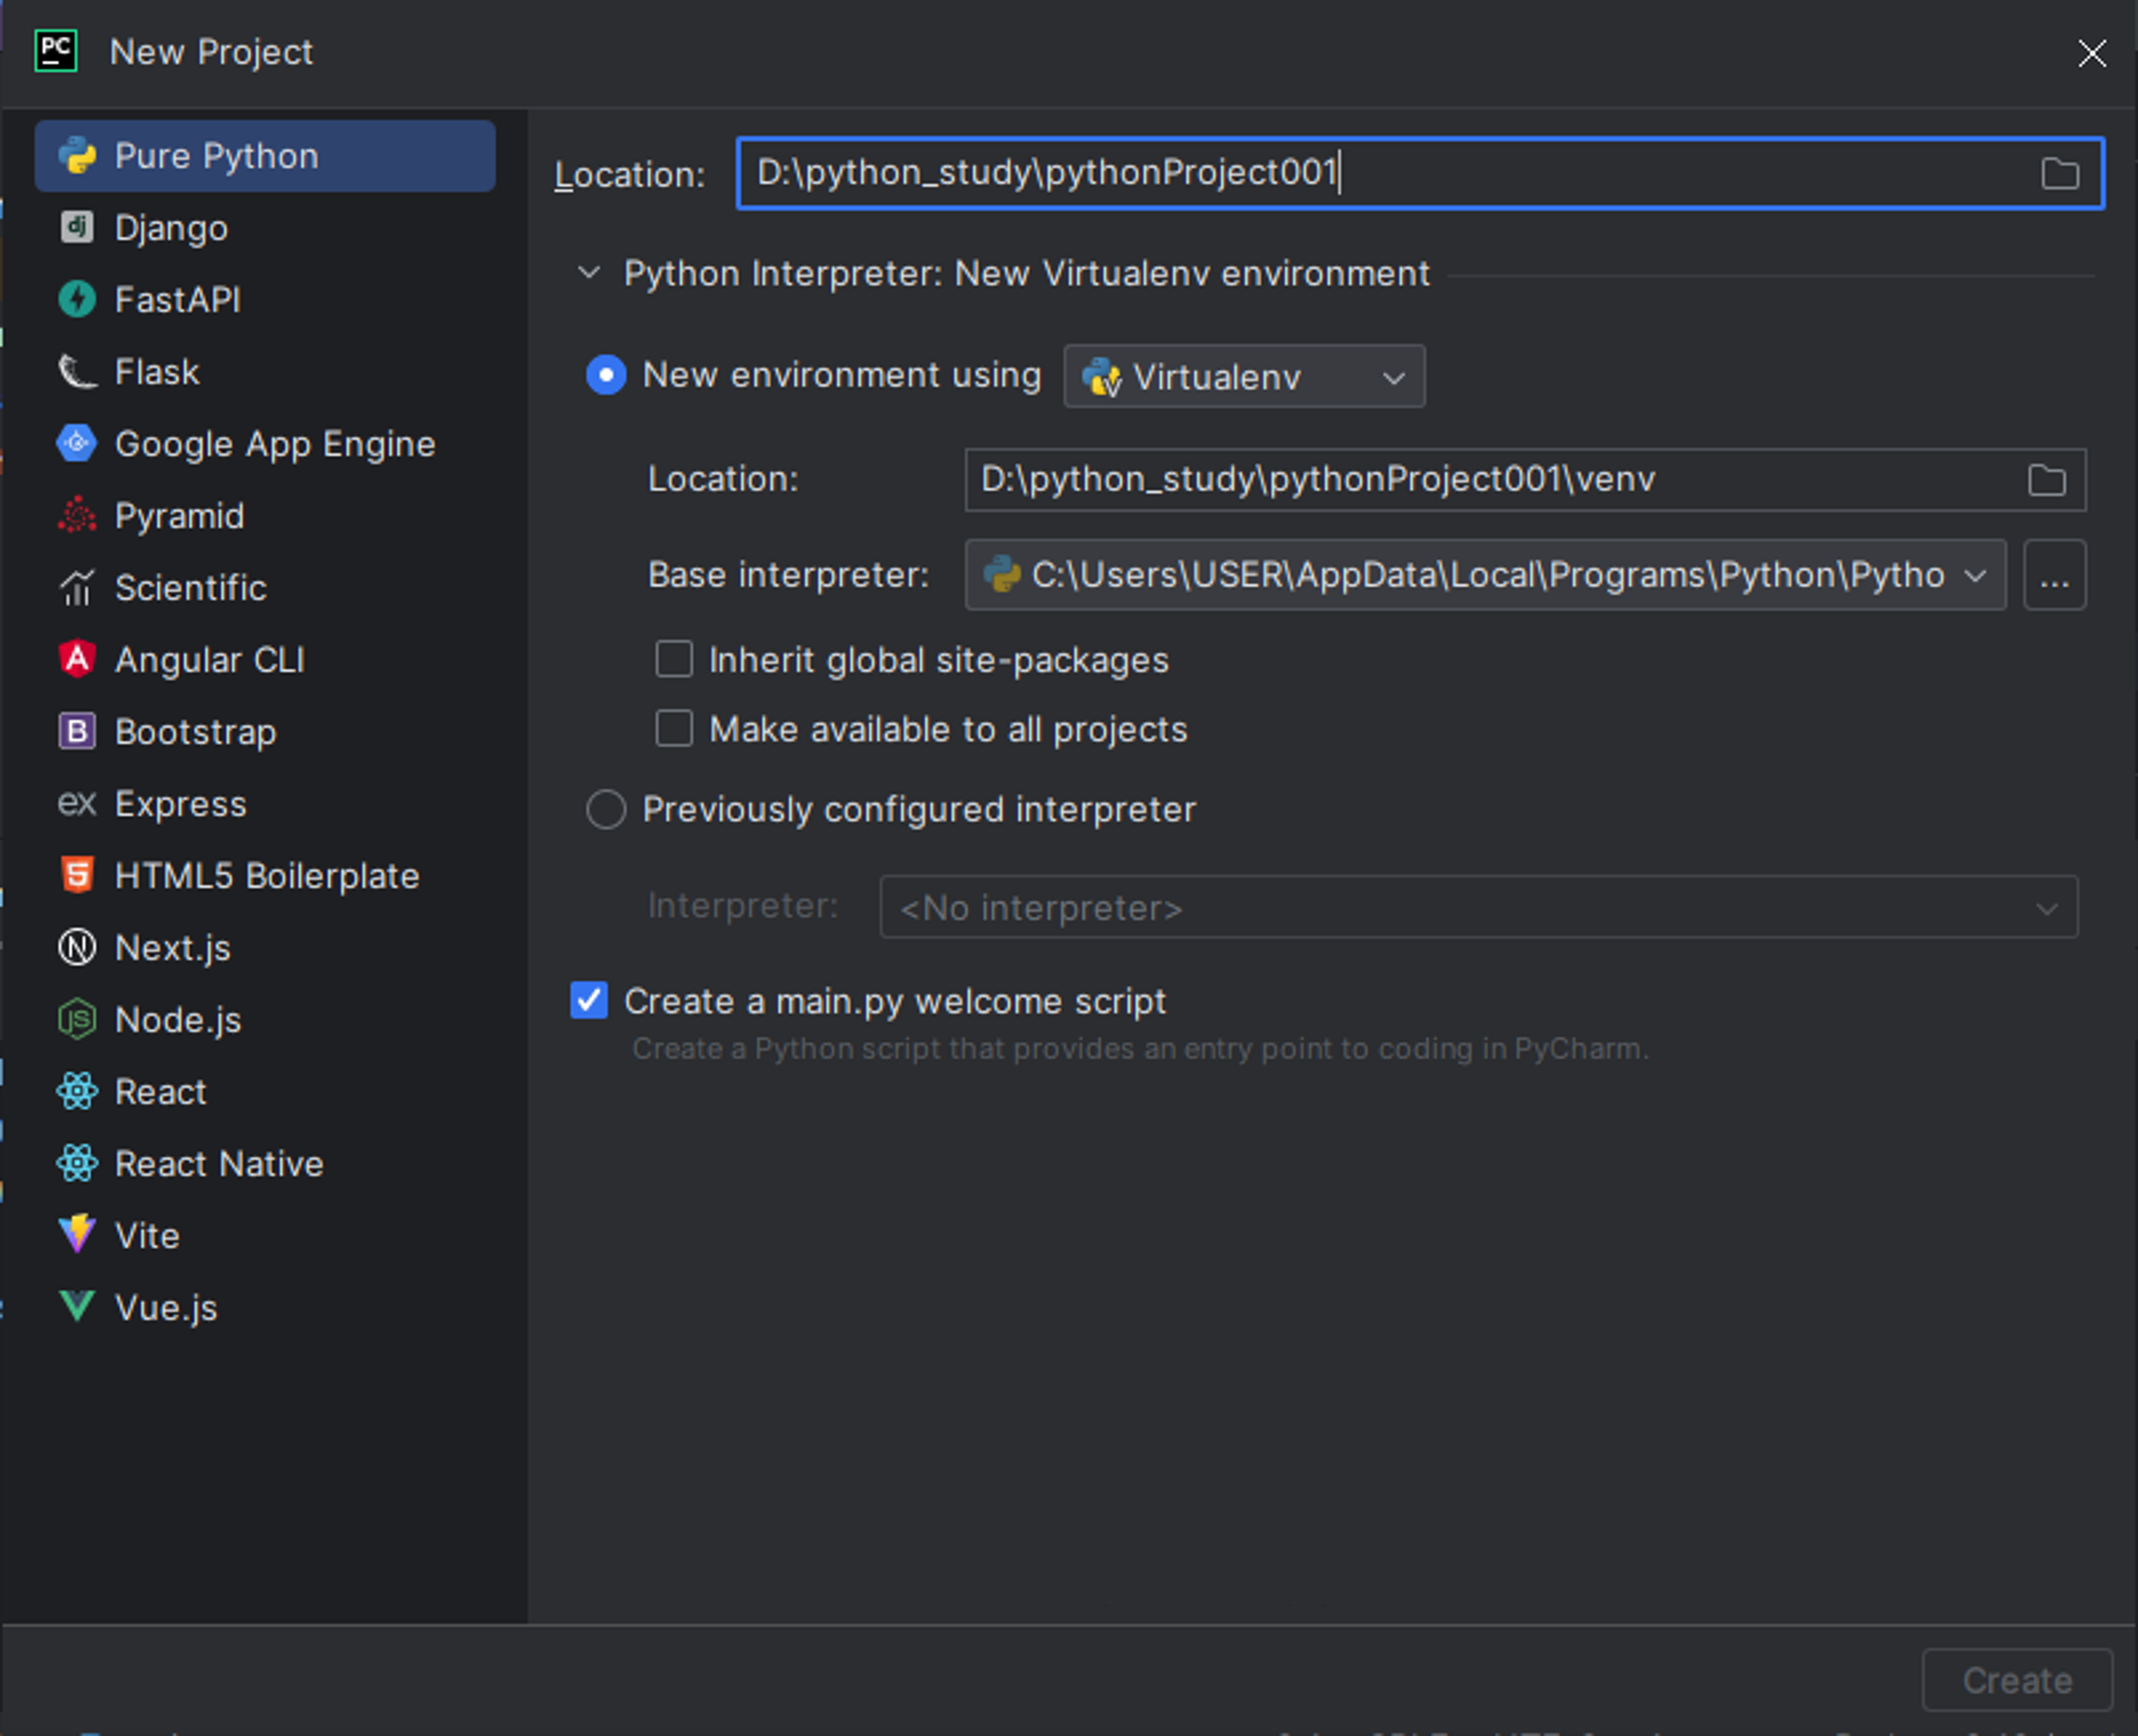Choose React Native project type
This screenshot has height=1736, width=2138.
coord(265,1163)
